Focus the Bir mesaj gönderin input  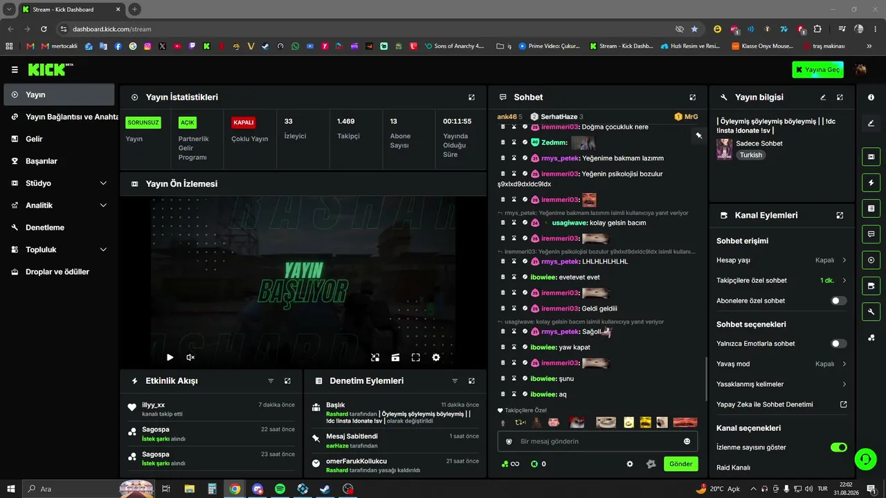(x=597, y=441)
